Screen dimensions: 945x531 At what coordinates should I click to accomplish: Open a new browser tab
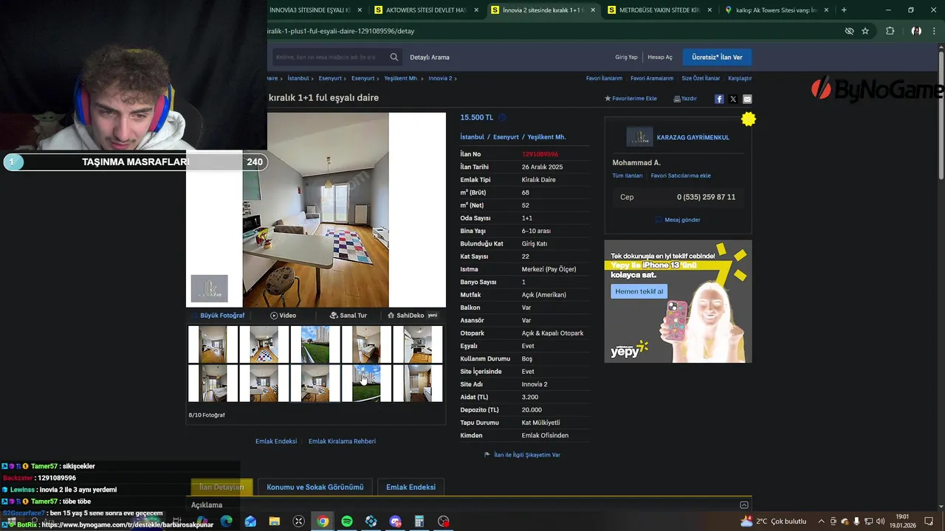844,10
